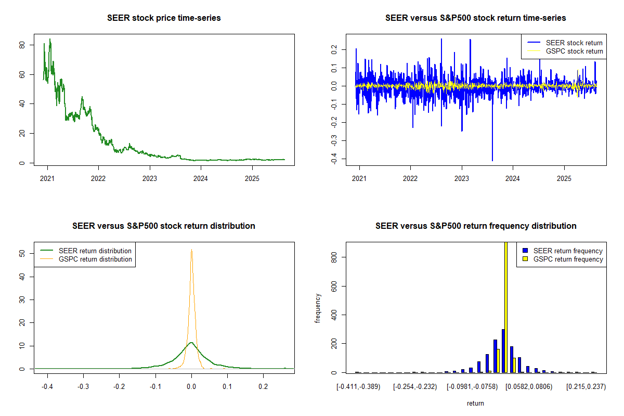Select the 'GSPC stock return' legend label
The height and width of the screenshot is (416, 624).
574,51
